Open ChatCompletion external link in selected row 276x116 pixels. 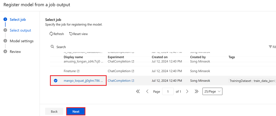pyautogui.click(x=133, y=81)
